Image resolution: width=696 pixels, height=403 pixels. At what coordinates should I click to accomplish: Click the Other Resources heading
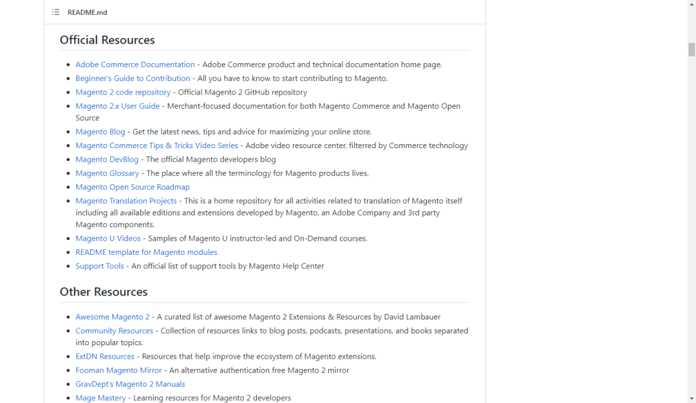[103, 292]
